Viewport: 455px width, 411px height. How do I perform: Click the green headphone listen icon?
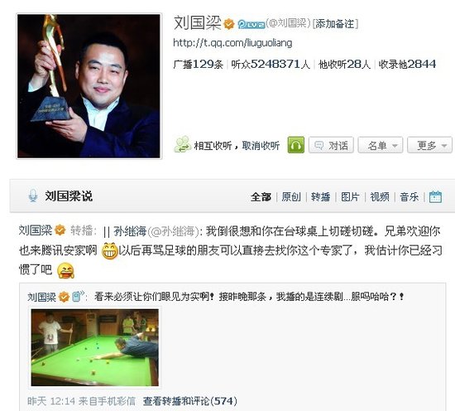[295, 145]
